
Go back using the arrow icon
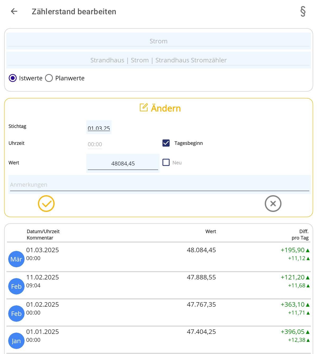(14, 11)
